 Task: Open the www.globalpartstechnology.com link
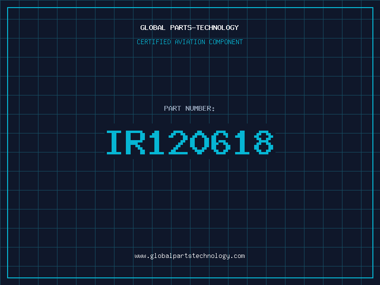coord(190,256)
